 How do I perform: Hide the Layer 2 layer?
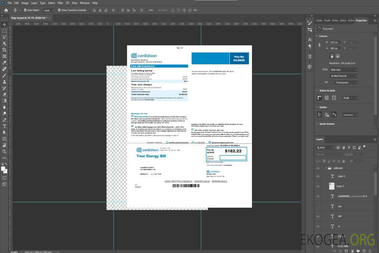pyautogui.click(x=318, y=176)
